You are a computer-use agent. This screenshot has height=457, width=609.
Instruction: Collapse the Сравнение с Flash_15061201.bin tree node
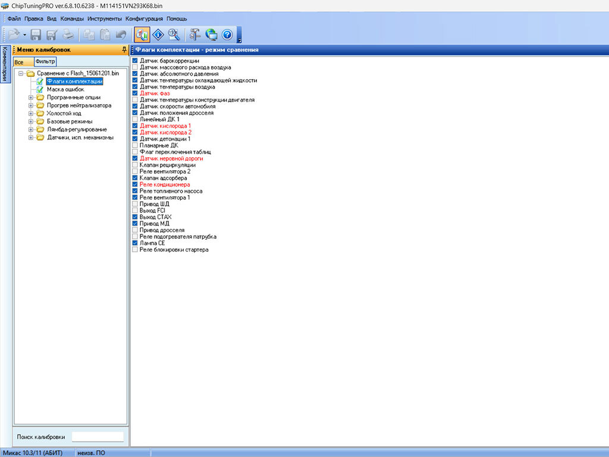(x=21, y=73)
